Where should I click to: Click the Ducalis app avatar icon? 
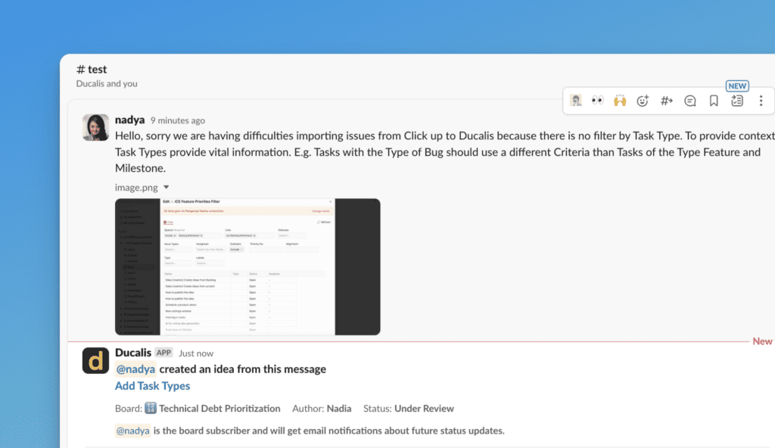click(95, 360)
